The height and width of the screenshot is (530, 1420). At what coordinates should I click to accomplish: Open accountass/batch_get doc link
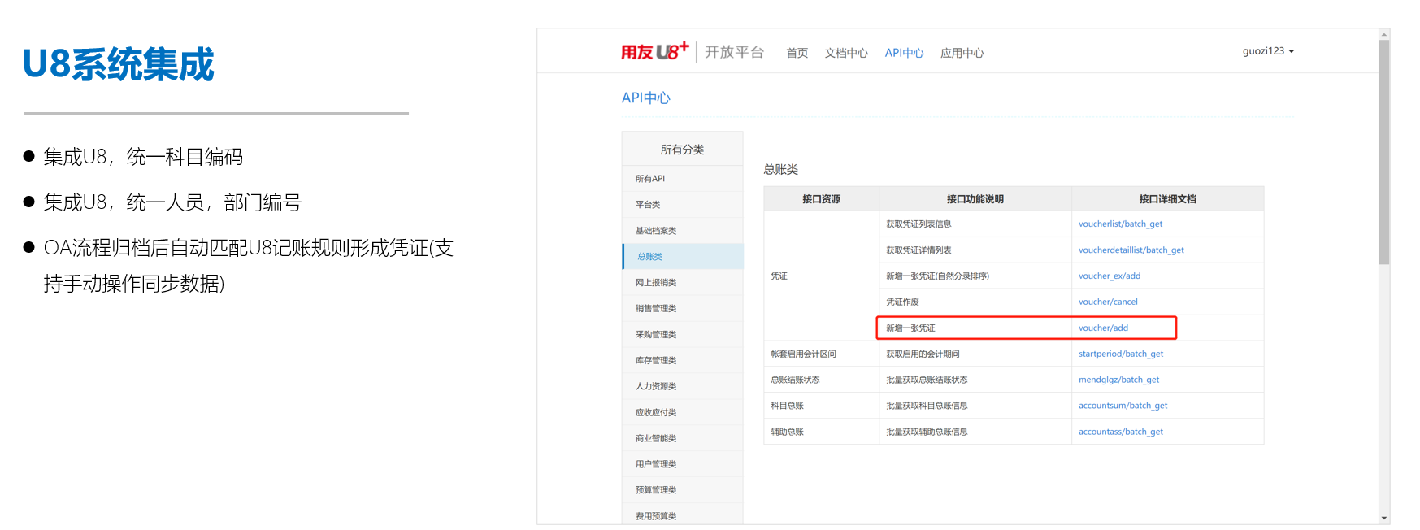click(1120, 432)
